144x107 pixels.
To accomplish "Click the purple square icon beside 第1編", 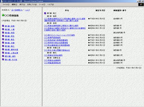I will [x=3, y=26].
